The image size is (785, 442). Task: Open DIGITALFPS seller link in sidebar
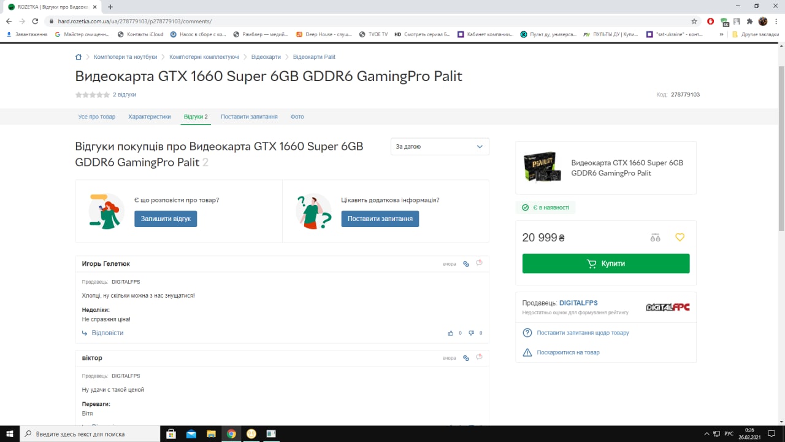(578, 303)
